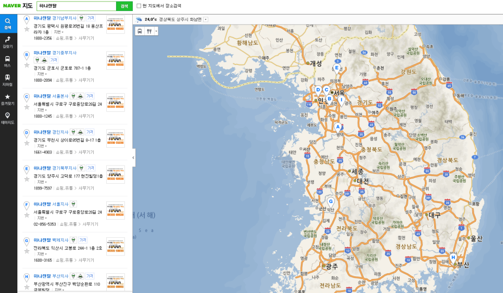Toggle the restaurant (fork) map layer icon
Screen dimensions: 503x293
(149, 31)
